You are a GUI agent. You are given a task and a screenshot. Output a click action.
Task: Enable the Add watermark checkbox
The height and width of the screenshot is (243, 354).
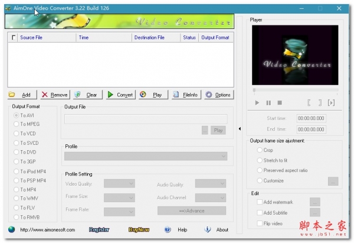coord(275,202)
